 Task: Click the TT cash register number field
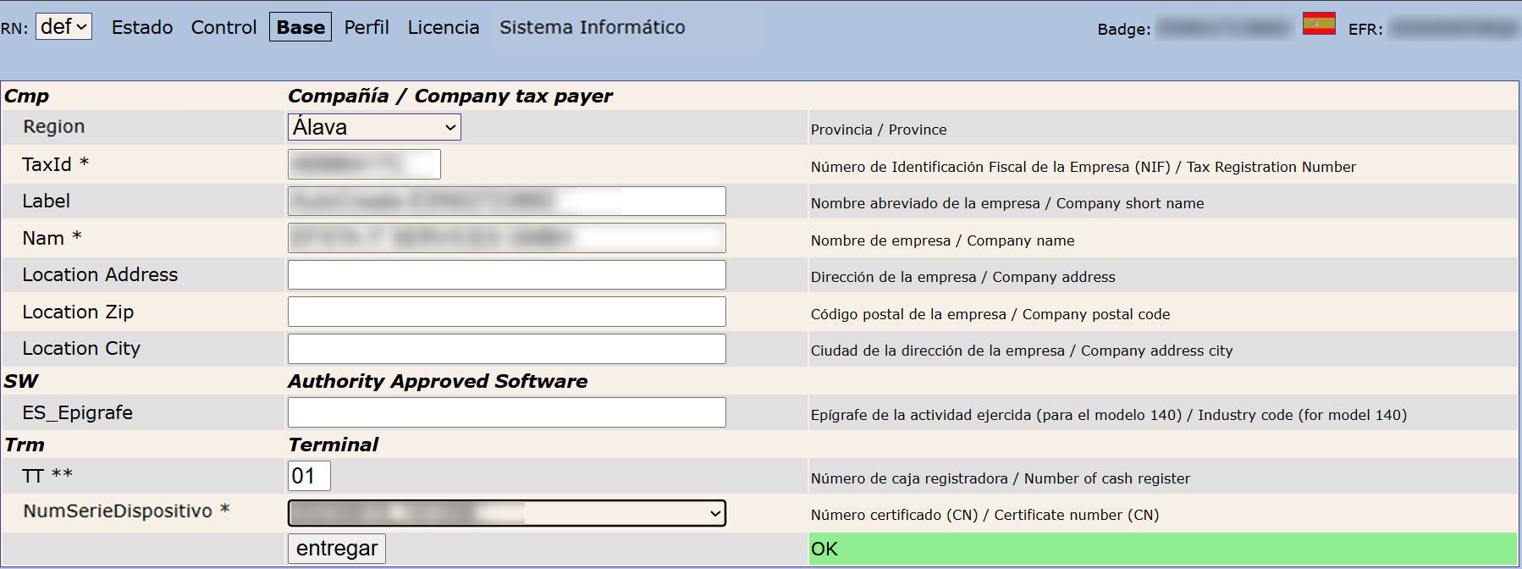point(309,476)
